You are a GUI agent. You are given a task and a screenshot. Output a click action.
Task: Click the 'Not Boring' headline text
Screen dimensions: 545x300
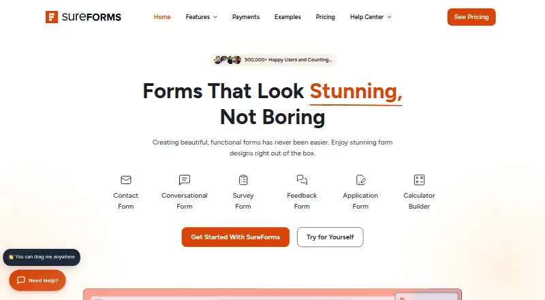272,117
